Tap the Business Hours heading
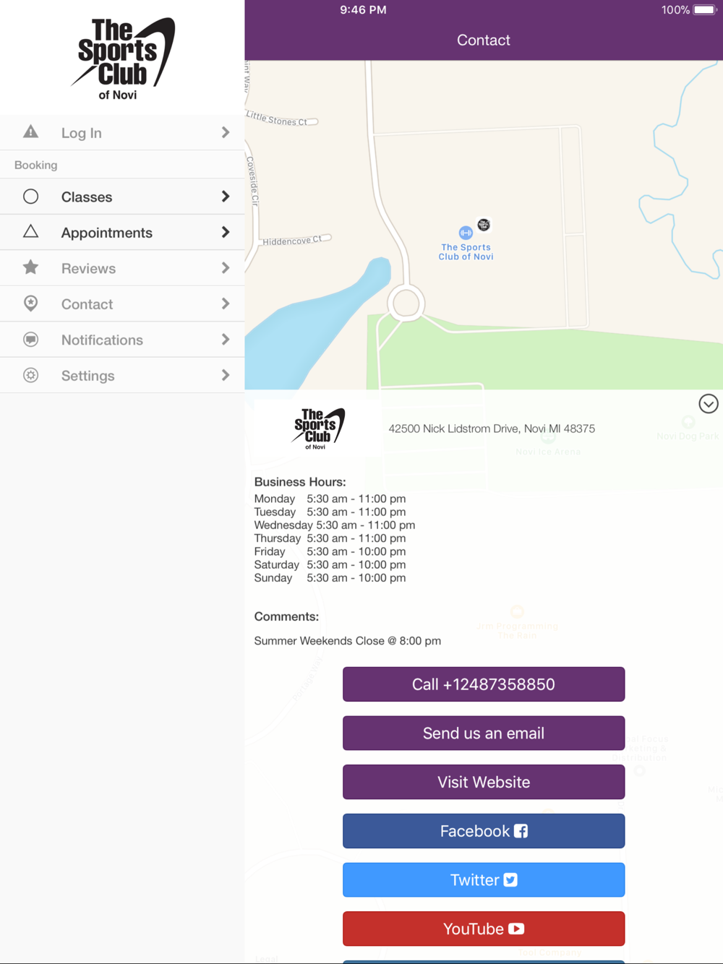The image size is (723, 964). click(300, 482)
